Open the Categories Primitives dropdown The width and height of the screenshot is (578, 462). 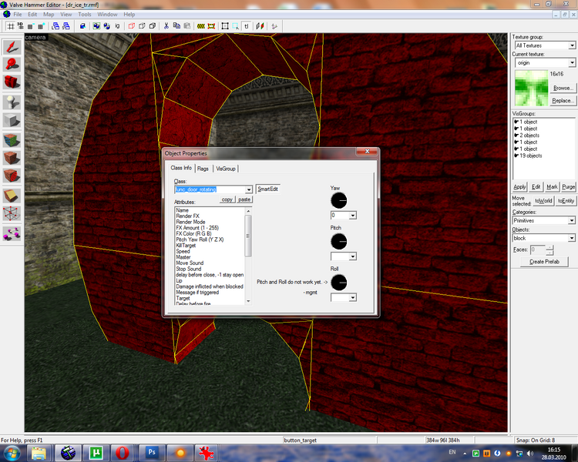pyautogui.click(x=572, y=220)
